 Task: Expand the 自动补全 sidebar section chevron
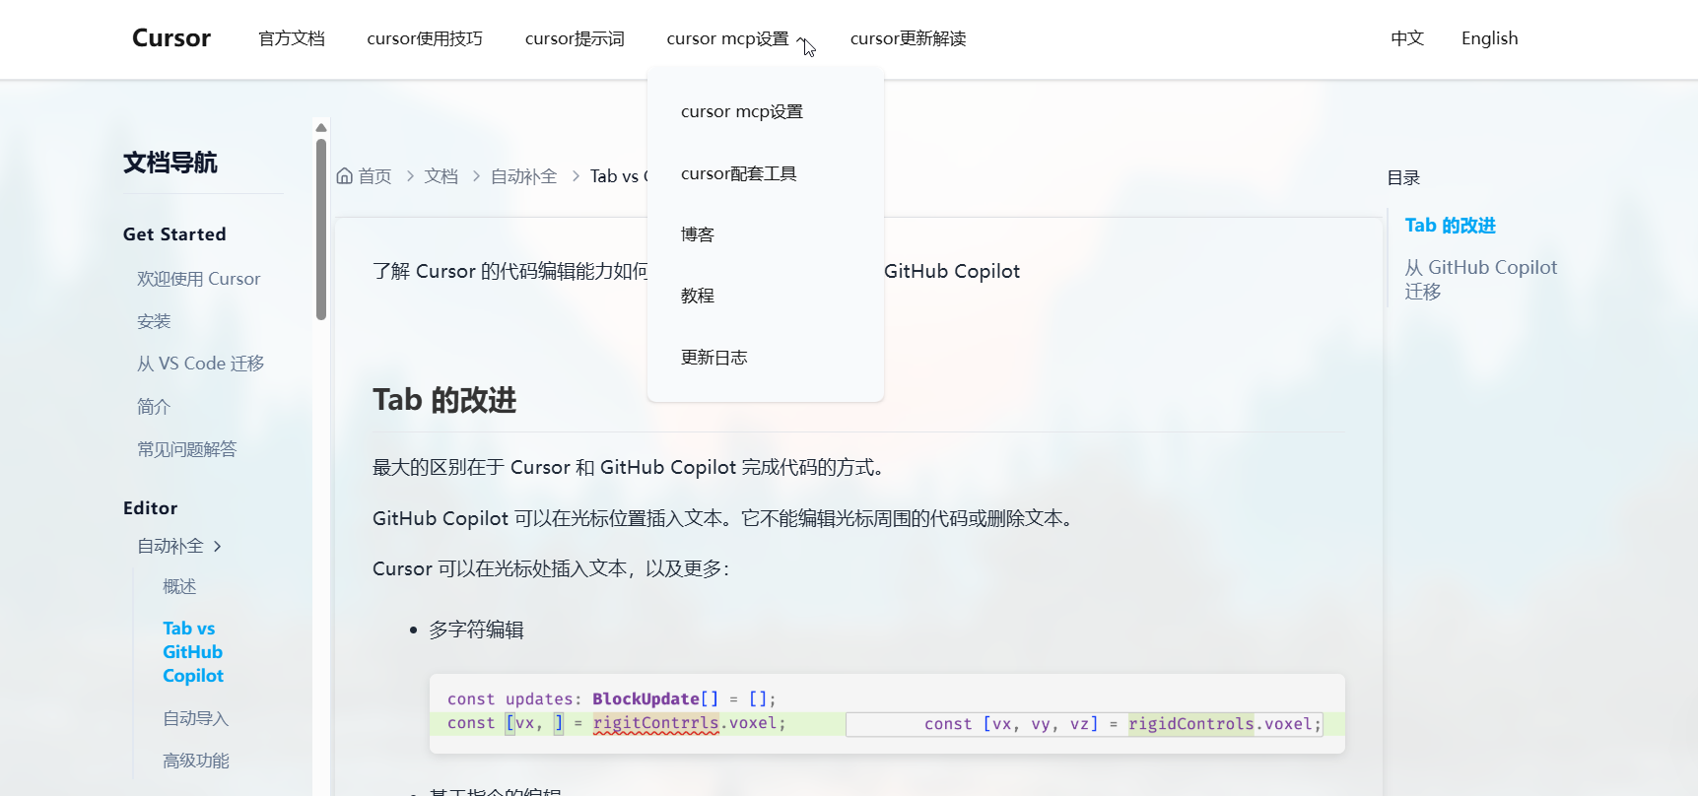click(218, 546)
